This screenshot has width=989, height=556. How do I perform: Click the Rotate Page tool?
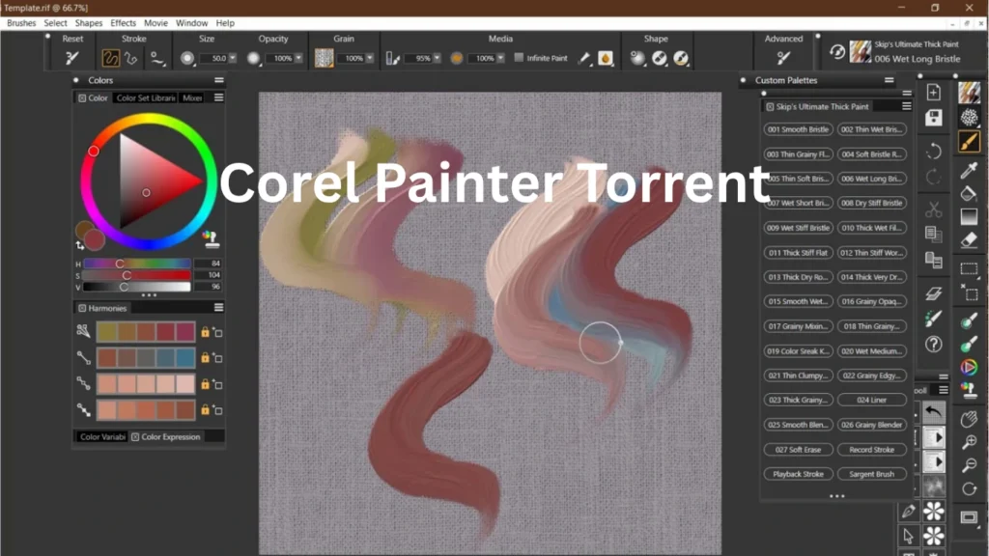970,487
